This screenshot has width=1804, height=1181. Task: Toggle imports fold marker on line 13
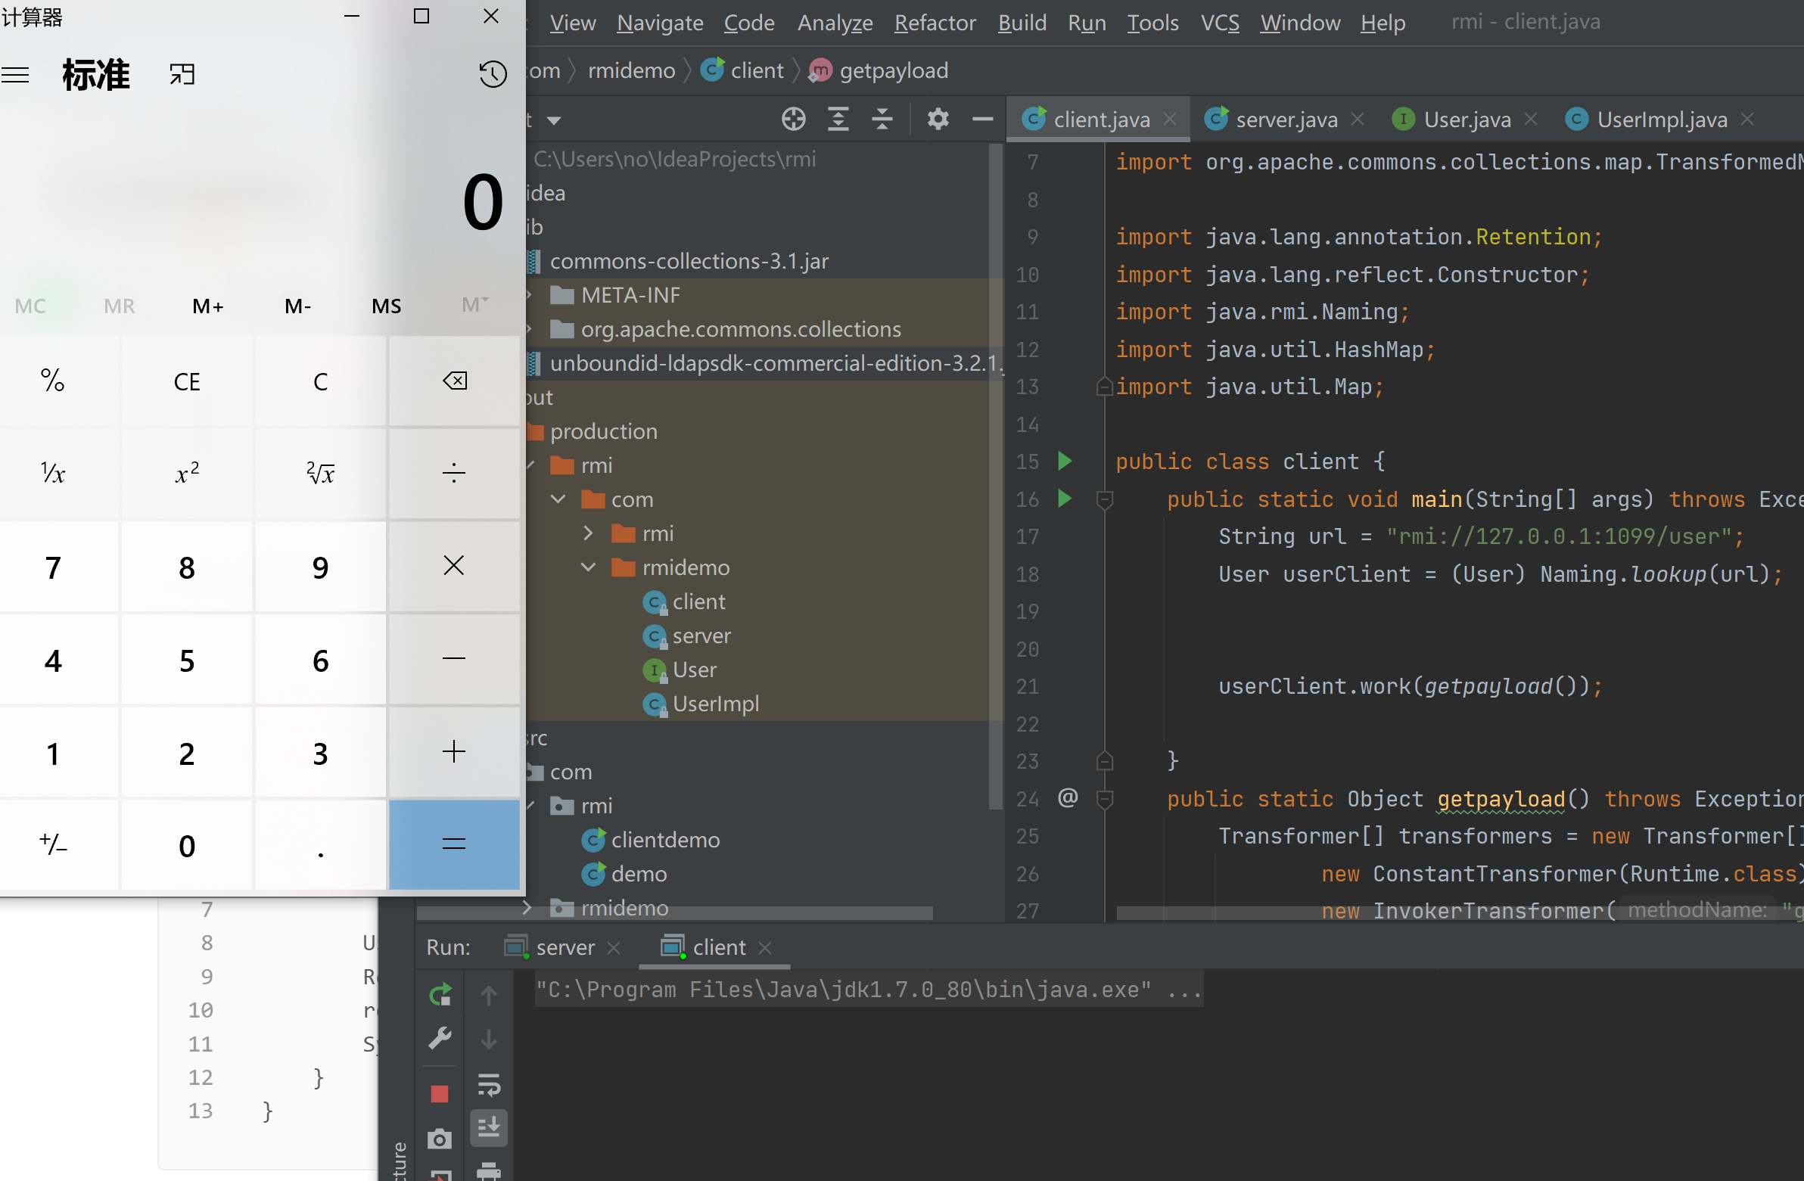(x=1105, y=386)
